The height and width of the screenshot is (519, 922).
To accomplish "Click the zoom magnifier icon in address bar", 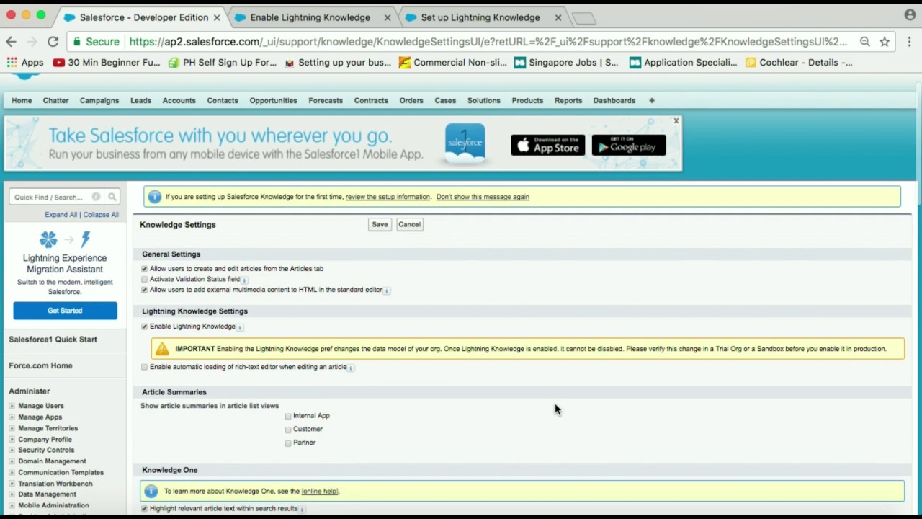I will tap(864, 42).
